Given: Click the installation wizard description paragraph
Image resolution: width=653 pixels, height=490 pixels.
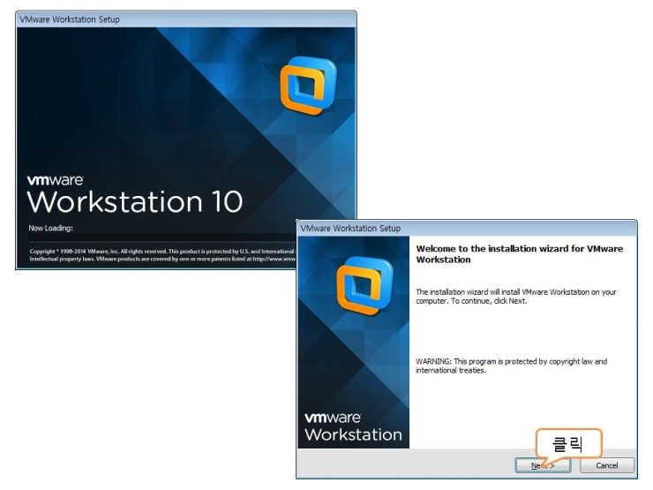Looking at the screenshot, I should click(515, 296).
